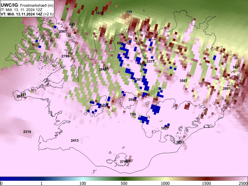The width and height of the screenshot is (248, 186).
Task: Click the legend tick label 1
Action: (41, 183)
